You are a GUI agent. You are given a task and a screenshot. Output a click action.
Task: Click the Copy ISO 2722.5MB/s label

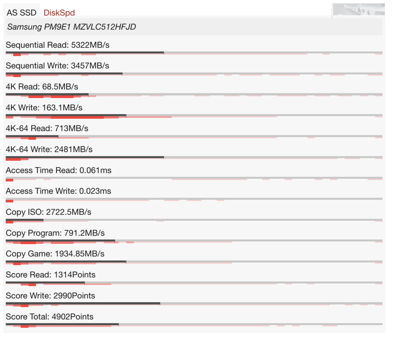click(x=49, y=212)
